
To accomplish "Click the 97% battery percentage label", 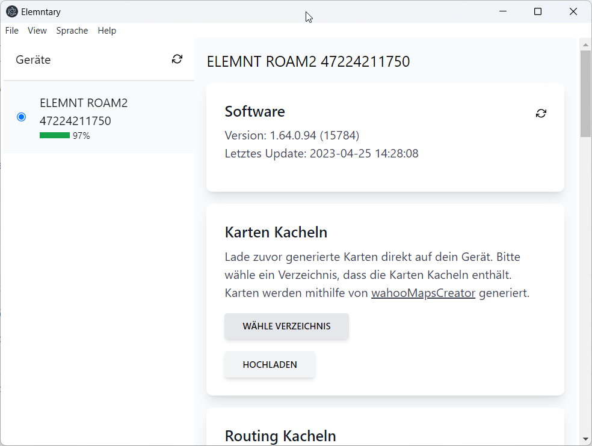I will 81,136.
